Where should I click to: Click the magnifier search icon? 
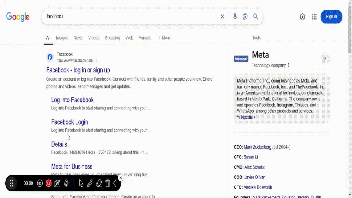click(x=255, y=16)
